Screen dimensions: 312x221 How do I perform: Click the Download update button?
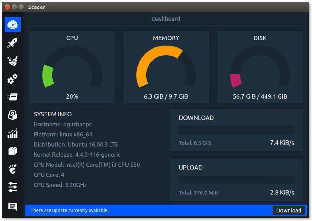tap(289, 210)
